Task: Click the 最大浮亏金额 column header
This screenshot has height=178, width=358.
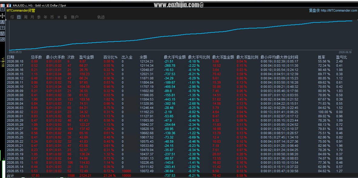Action: [175, 57]
